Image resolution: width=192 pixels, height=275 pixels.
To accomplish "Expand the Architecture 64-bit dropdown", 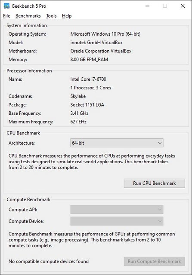I will (x=117, y=143).
